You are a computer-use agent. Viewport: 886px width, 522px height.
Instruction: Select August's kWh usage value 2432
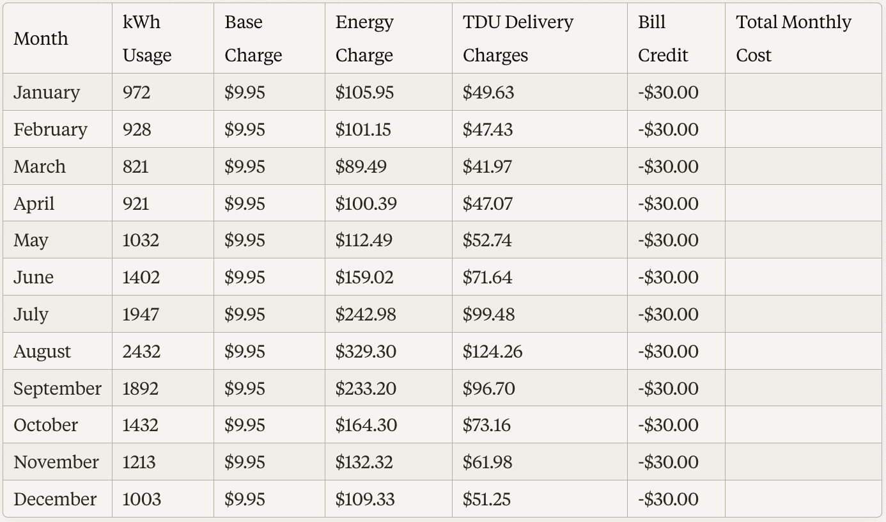click(142, 351)
